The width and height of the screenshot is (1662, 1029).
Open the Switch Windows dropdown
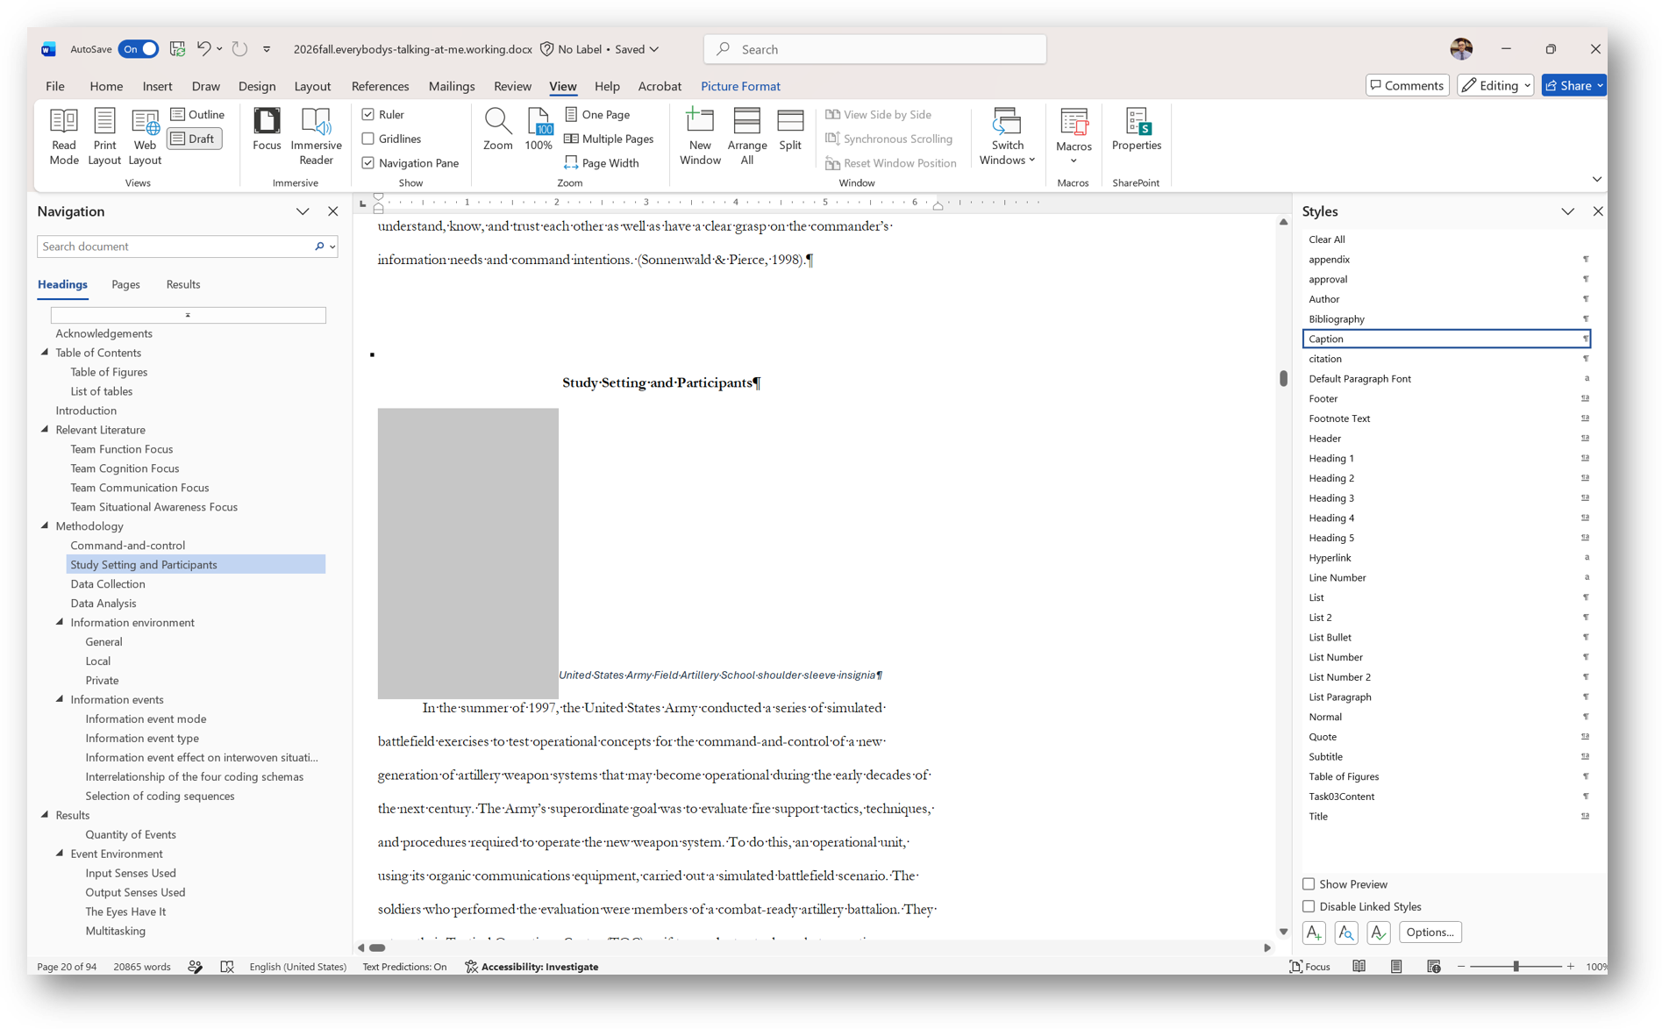(x=1007, y=137)
